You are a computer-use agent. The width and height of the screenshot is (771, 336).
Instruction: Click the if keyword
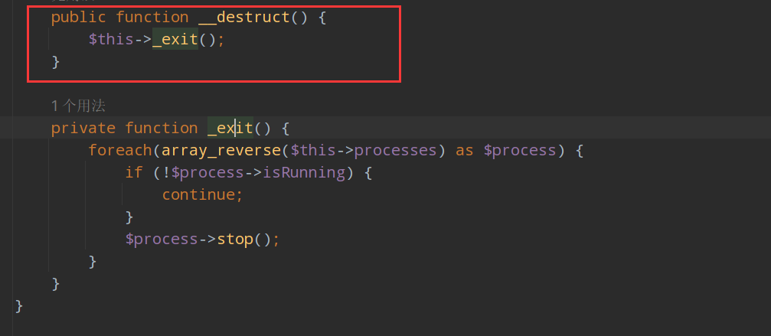click(133, 172)
